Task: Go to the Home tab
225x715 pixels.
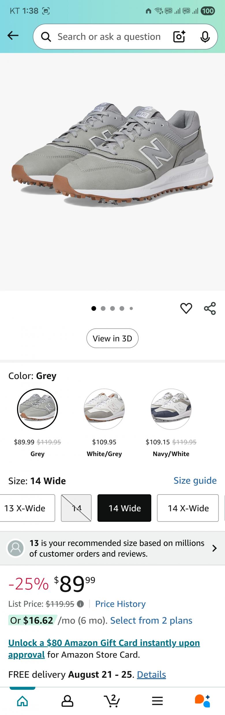Action: pos(22,701)
